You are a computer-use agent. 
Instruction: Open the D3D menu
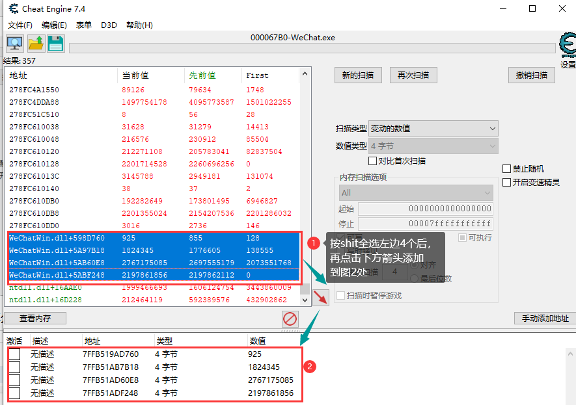tap(109, 25)
